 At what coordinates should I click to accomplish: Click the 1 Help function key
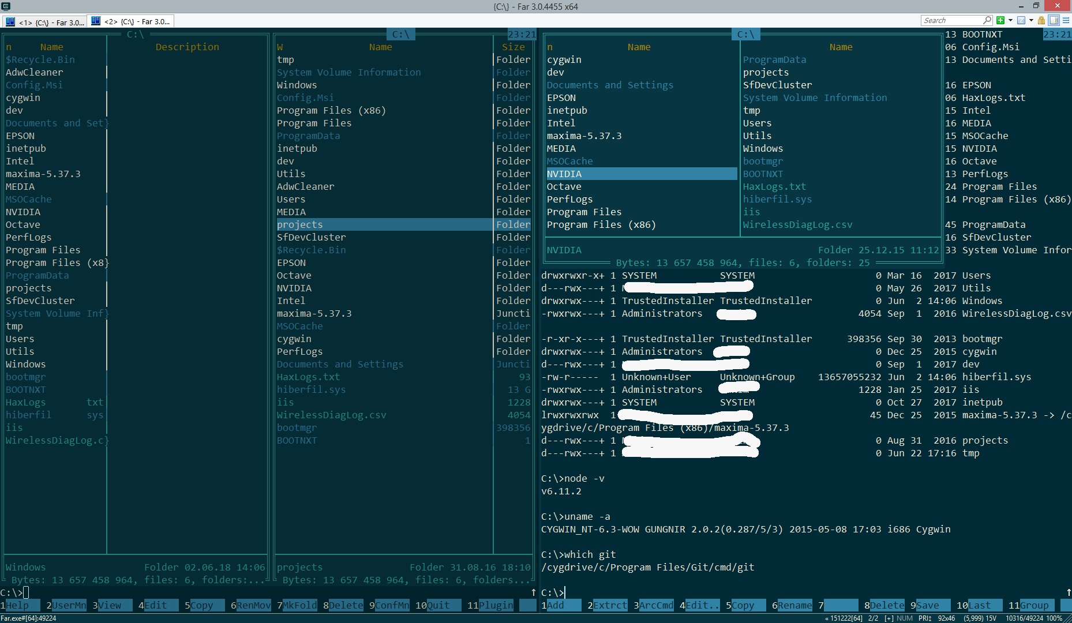tap(20, 605)
